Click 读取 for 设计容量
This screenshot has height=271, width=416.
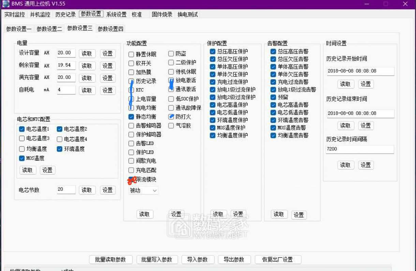pos(87,54)
